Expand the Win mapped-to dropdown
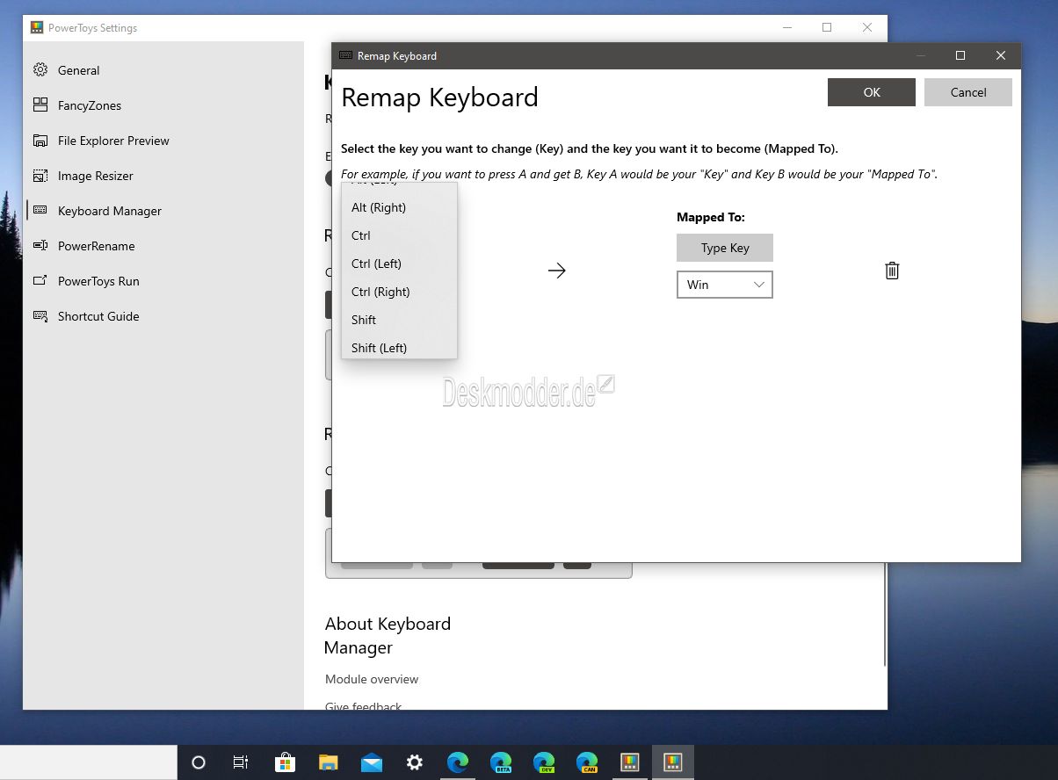 pos(725,285)
